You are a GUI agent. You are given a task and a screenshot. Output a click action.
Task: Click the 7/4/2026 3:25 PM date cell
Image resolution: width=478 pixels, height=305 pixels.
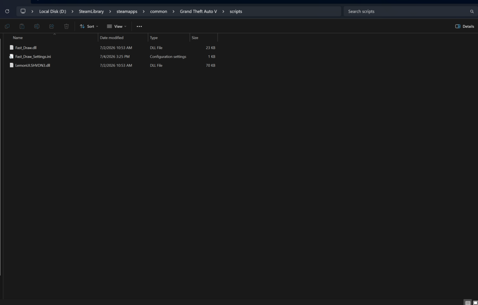tap(115, 57)
